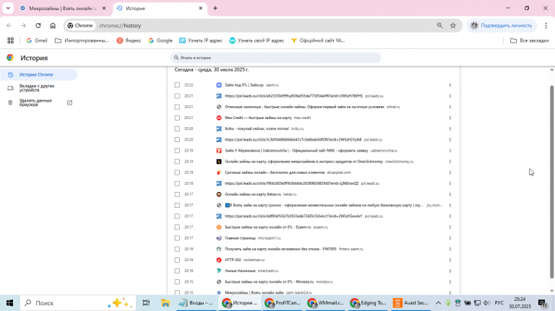
Task: Check the Займ под 0% Zaem.ру entry
Action: point(177,85)
